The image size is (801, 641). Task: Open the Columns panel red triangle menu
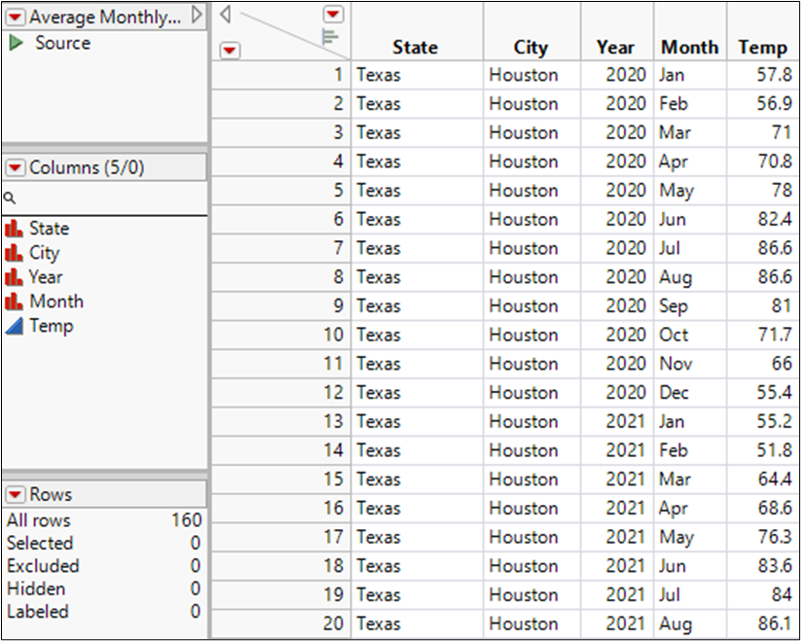pos(15,168)
